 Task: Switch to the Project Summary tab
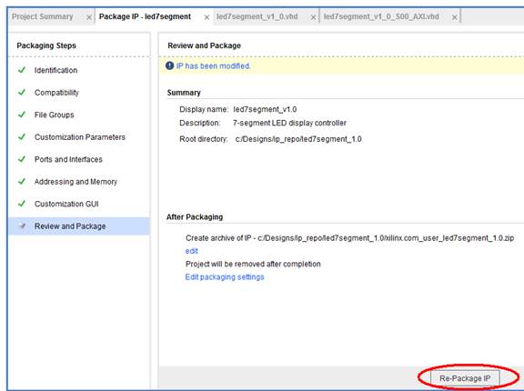click(x=43, y=16)
